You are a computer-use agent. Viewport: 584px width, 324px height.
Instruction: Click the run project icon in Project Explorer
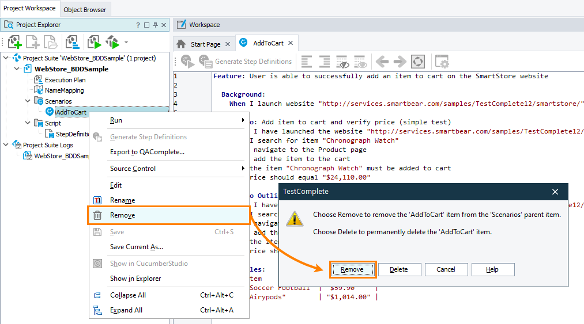click(93, 42)
